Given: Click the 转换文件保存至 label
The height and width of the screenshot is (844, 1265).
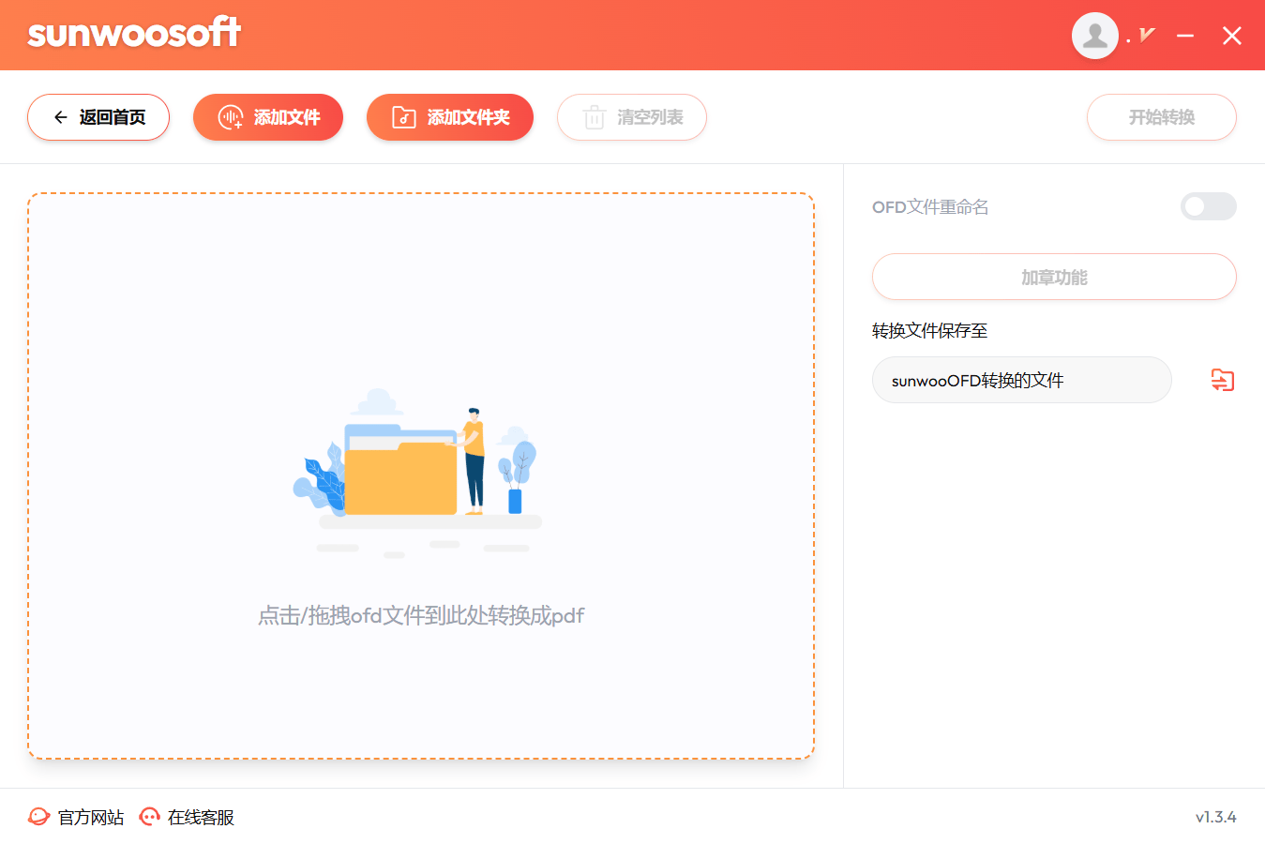Looking at the screenshot, I should (x=929, y=330).
